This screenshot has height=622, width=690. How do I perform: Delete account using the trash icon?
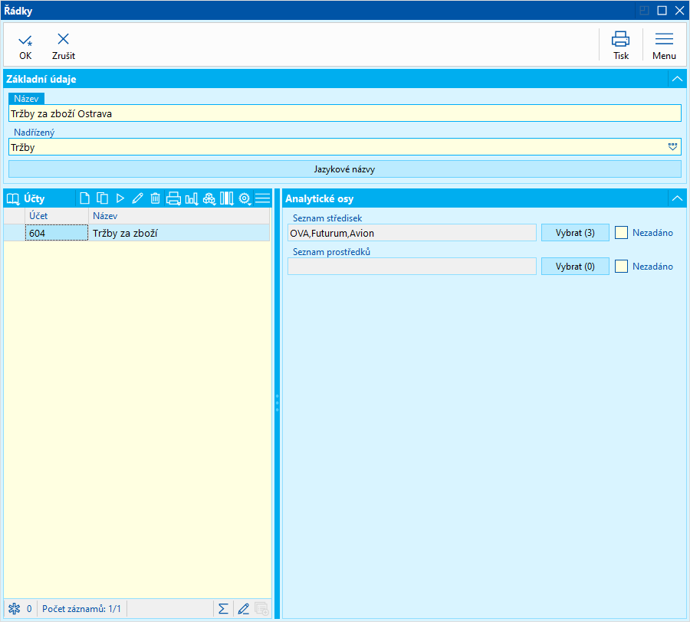pyautogui.click(x=155, y=198)
